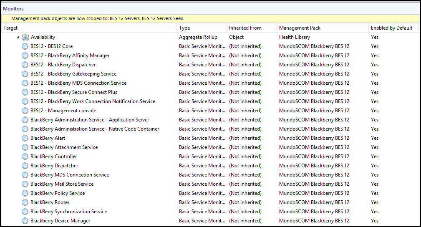The width and height of the screenshot is (421, 227).
Task: Click Administration Service - Native Code Container icon
Action: 25,129
